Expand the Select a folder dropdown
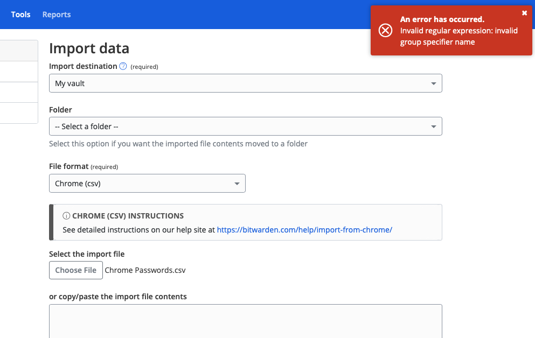535x338 pixels. click(x=245, y=126)
